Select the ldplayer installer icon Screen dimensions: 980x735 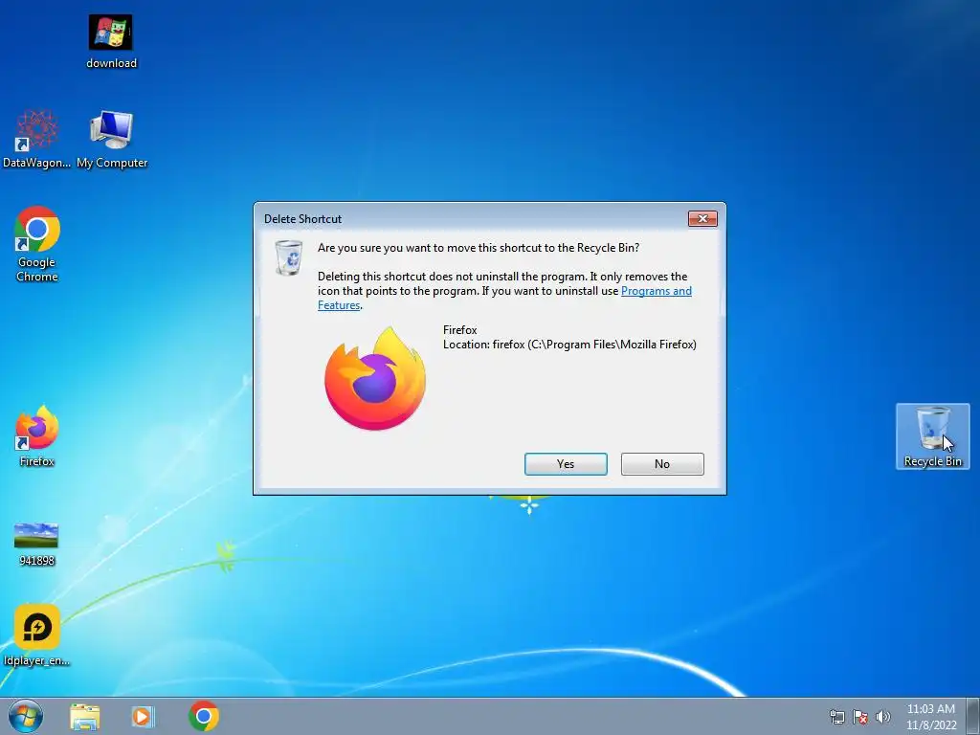37,635
